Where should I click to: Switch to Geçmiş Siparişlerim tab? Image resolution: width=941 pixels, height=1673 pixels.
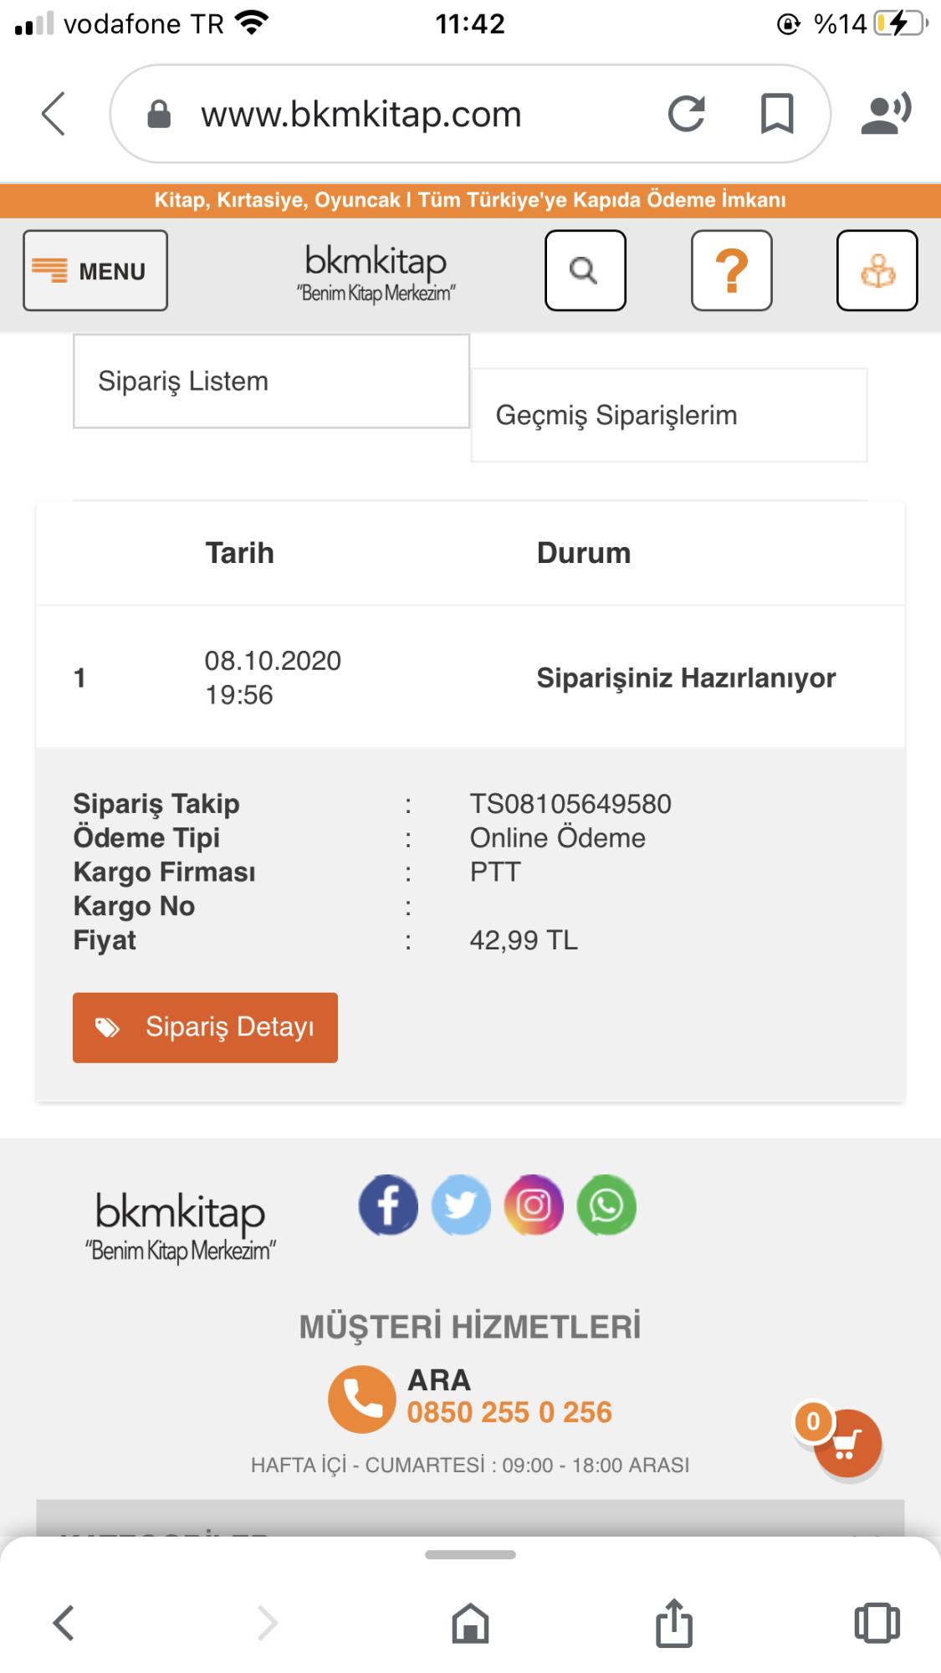point(669,415)
